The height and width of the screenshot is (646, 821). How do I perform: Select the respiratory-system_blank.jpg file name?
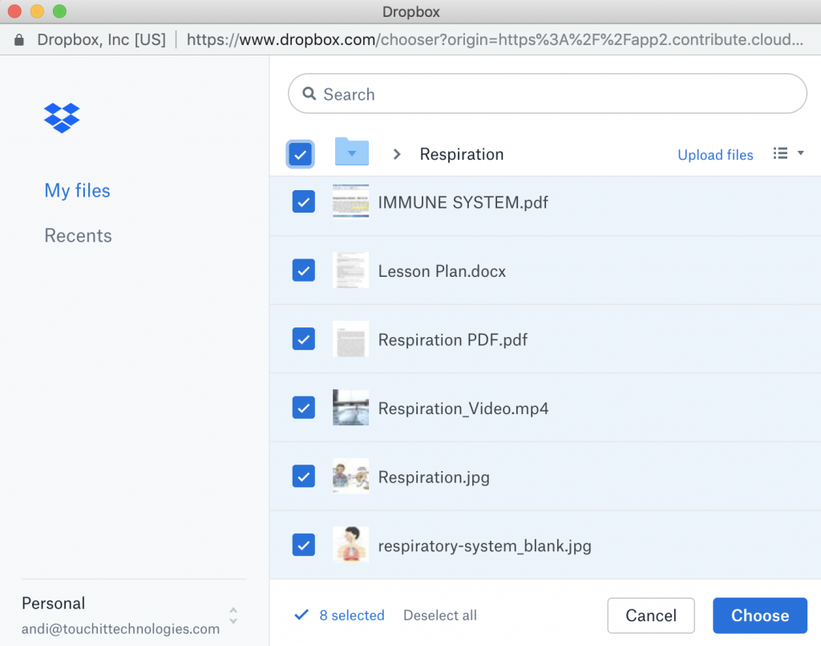pos(485,546)
